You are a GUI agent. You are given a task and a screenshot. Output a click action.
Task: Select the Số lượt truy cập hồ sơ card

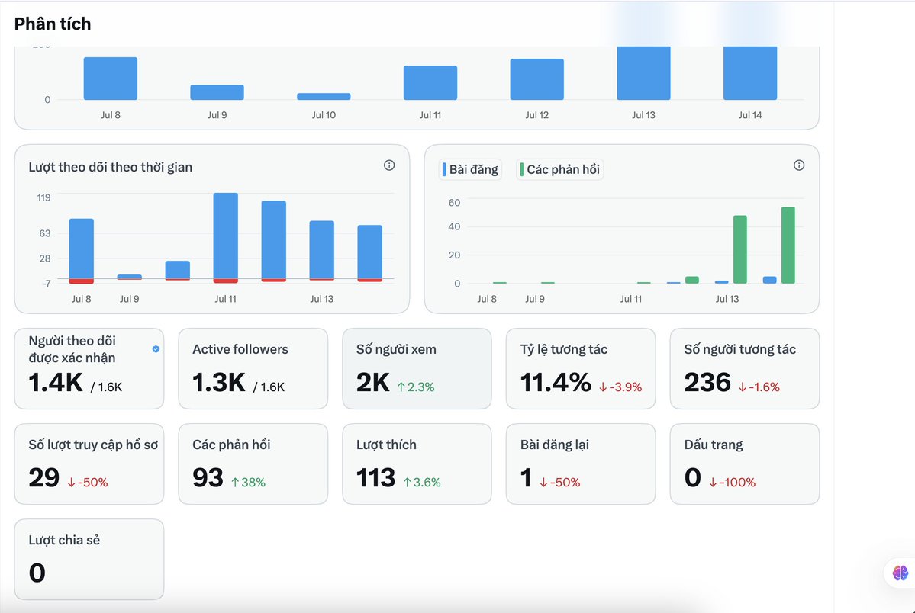pos(89,464)
